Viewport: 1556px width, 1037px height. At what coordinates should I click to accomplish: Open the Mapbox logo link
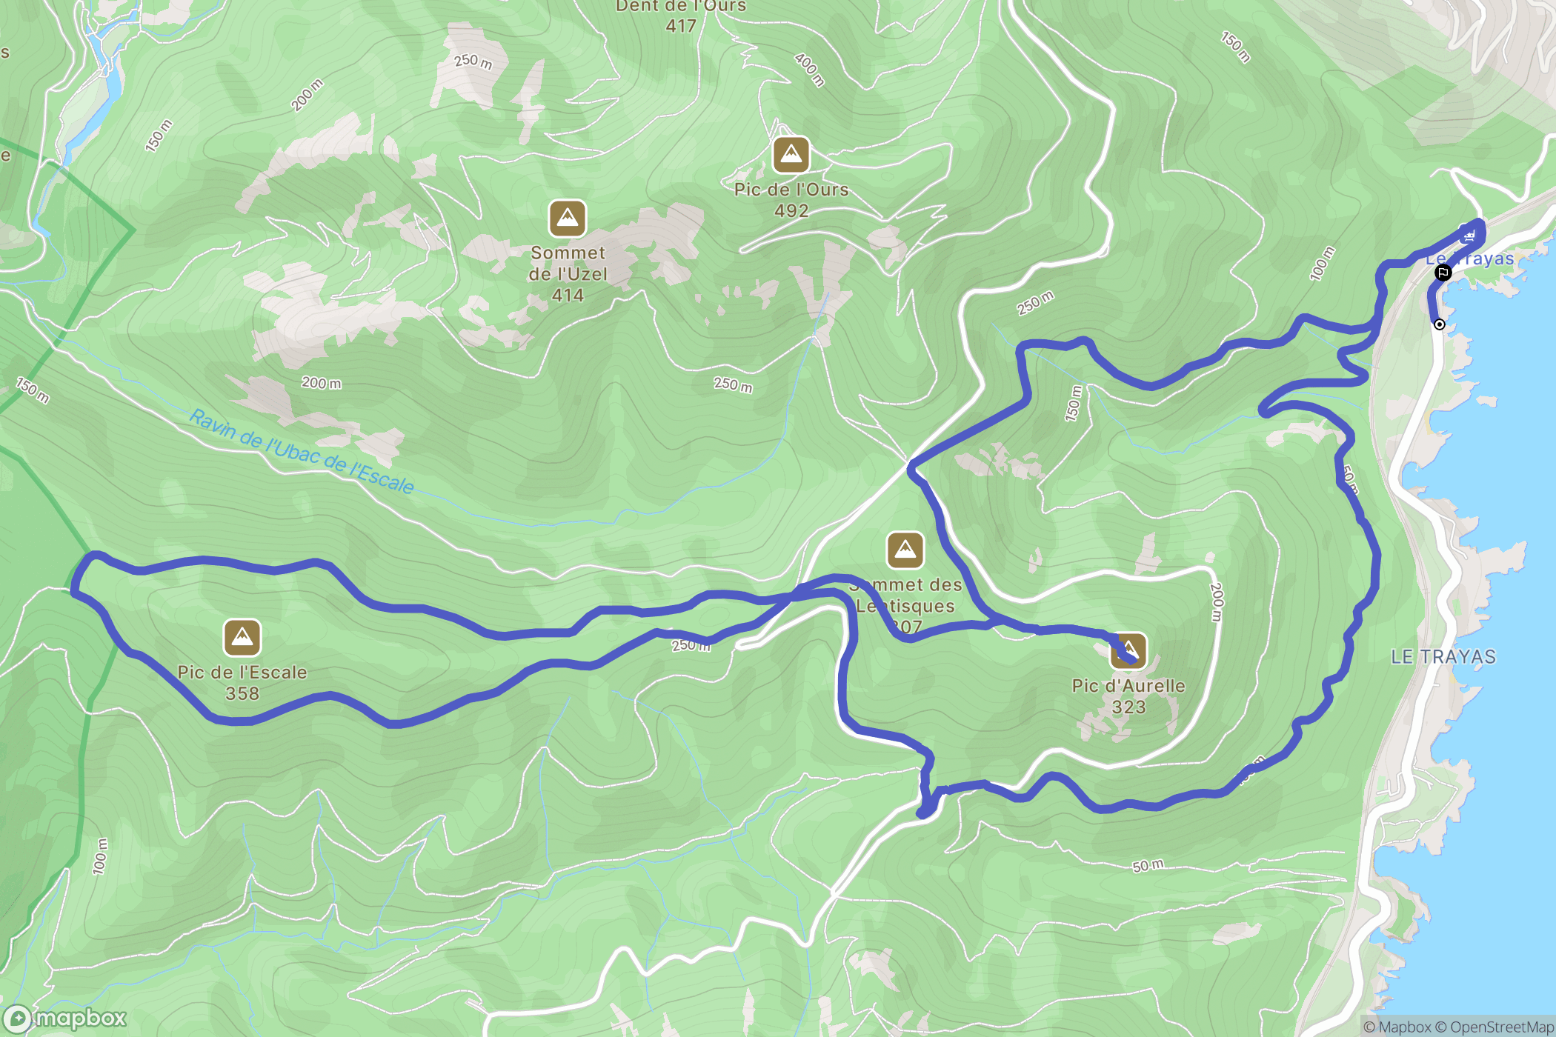64,1018
